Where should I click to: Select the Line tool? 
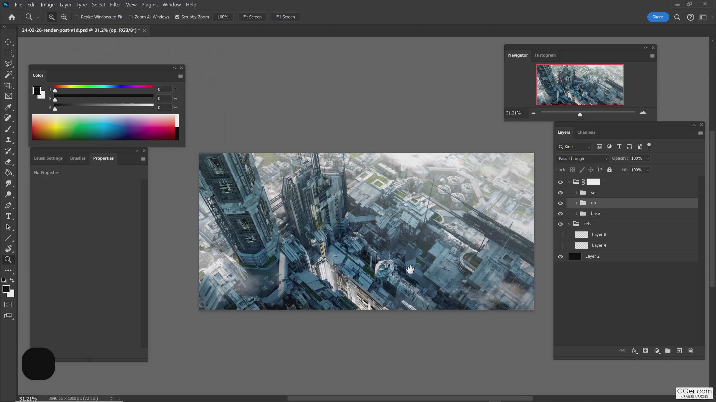point(8,238)
